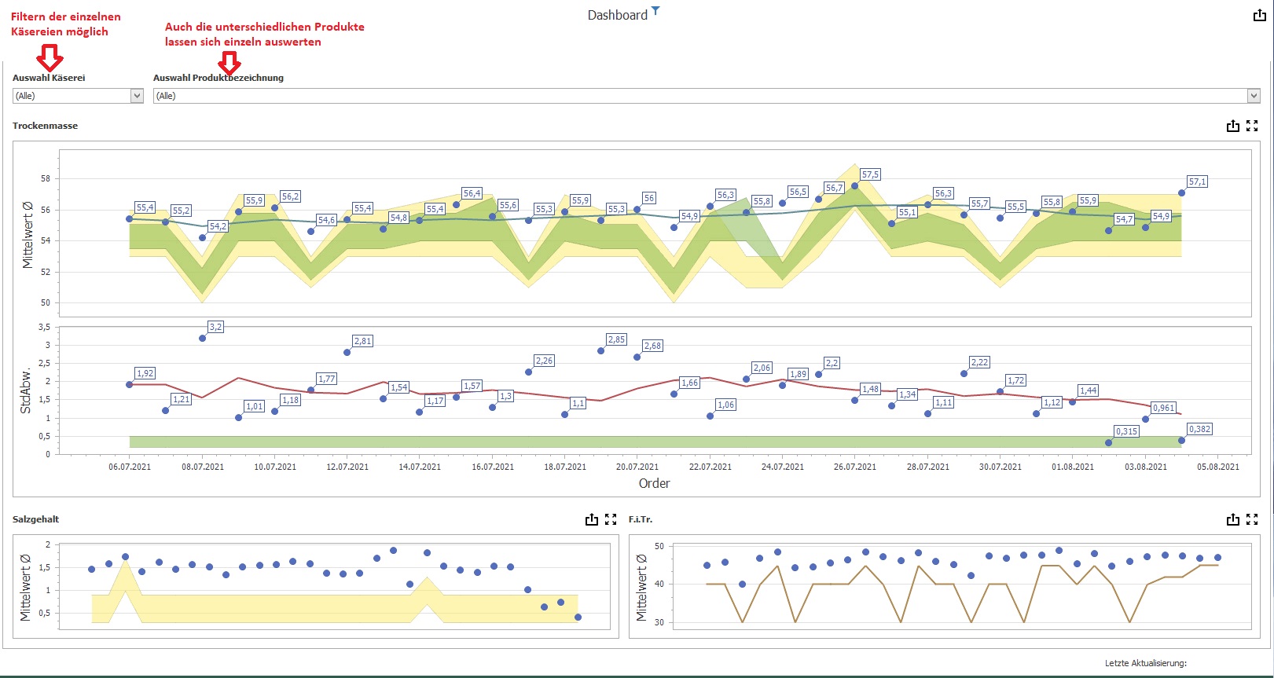
Task: Click the Dashboard filter funnel icon
Action: [655, 11]
